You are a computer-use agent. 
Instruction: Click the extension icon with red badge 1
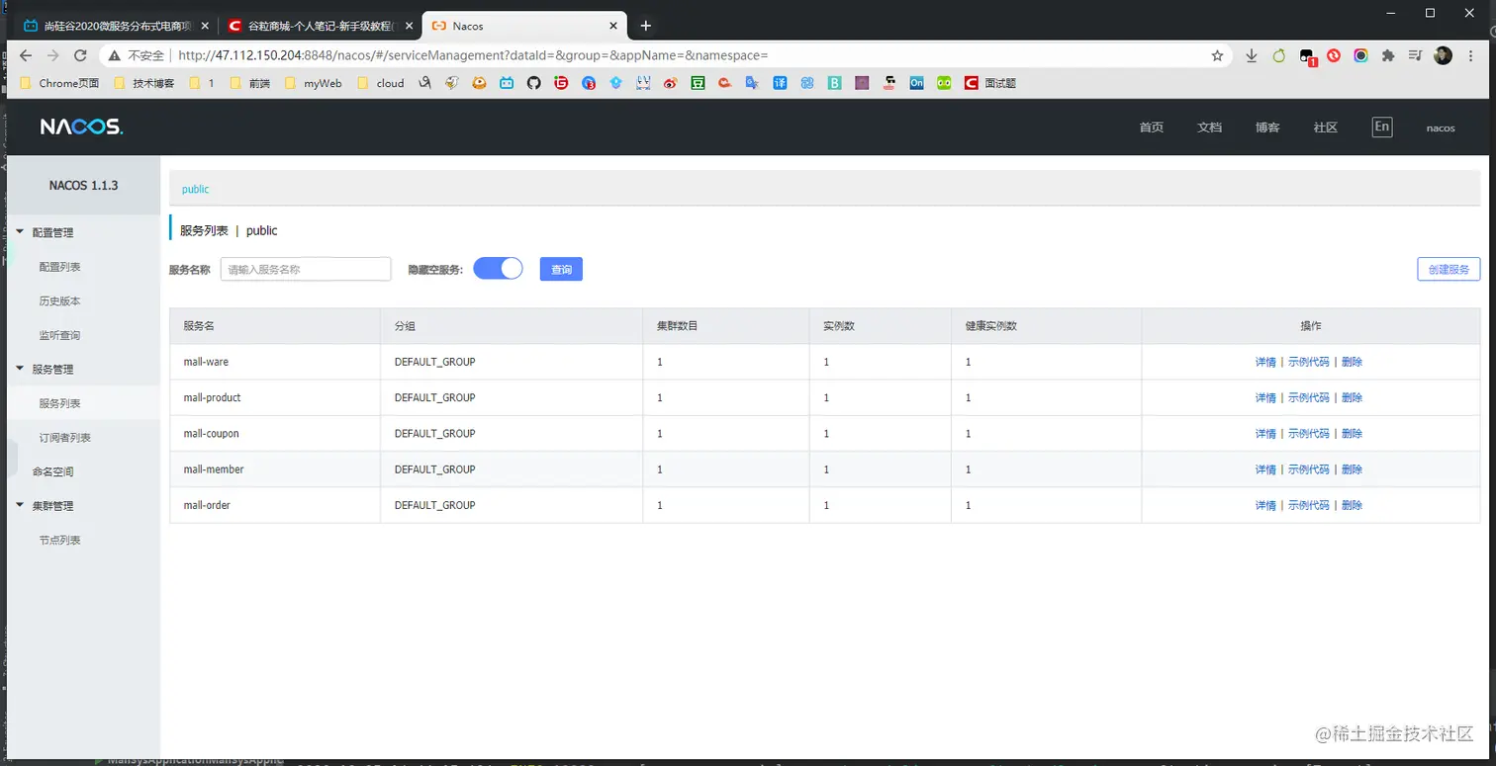[1307, 57]
